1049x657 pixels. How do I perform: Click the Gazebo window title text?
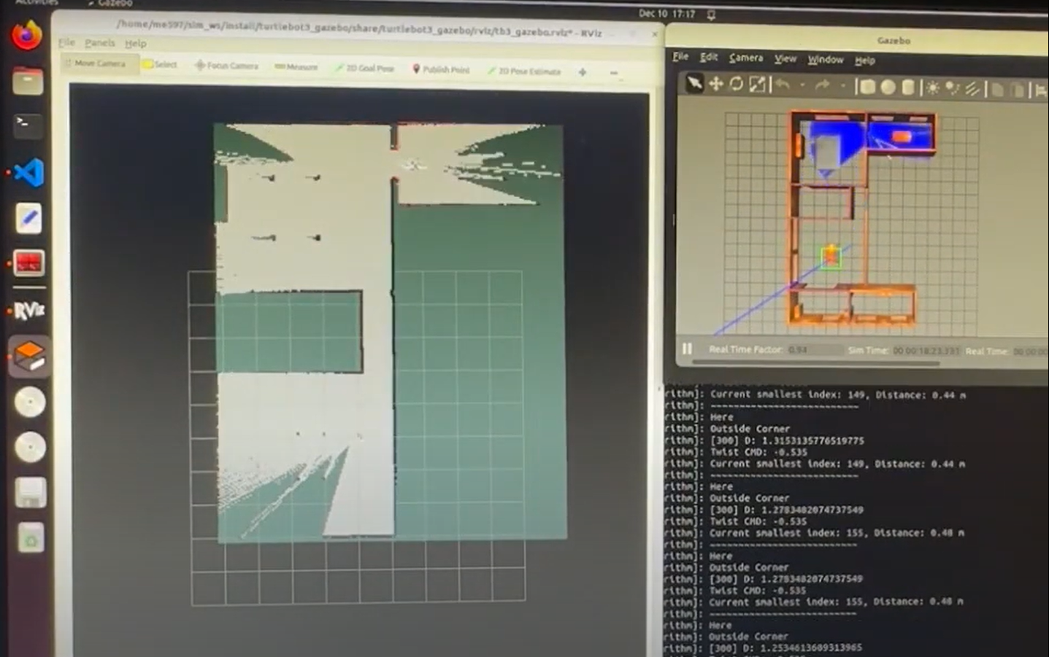point(894,41)
